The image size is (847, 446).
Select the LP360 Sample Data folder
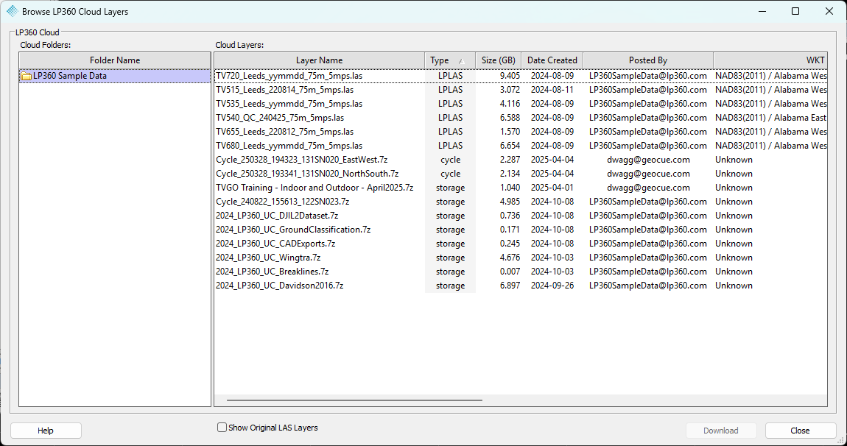pos(114,76)
